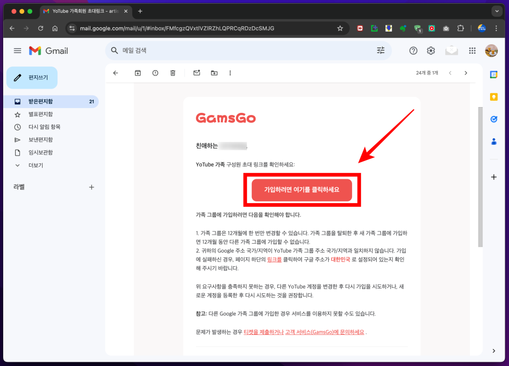Open Google Tasks side panel
The width and height of the screenshot is (509, 366).
click(x=494, y=119)
